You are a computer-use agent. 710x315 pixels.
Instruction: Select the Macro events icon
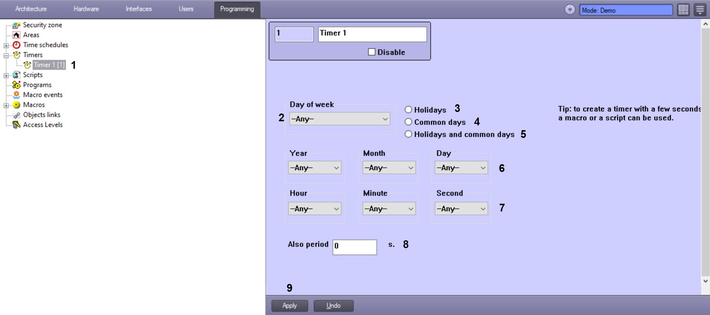[x=16, y=95]
